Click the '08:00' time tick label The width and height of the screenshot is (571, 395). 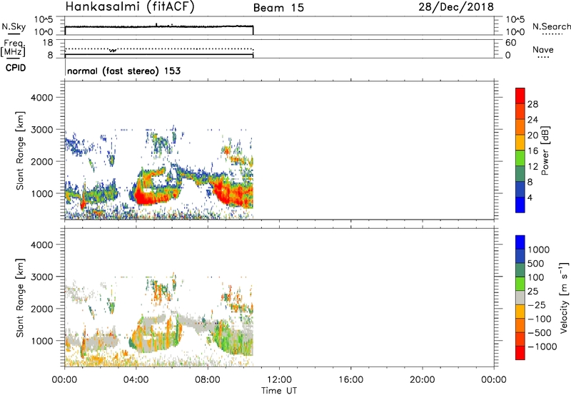(208, 380)
